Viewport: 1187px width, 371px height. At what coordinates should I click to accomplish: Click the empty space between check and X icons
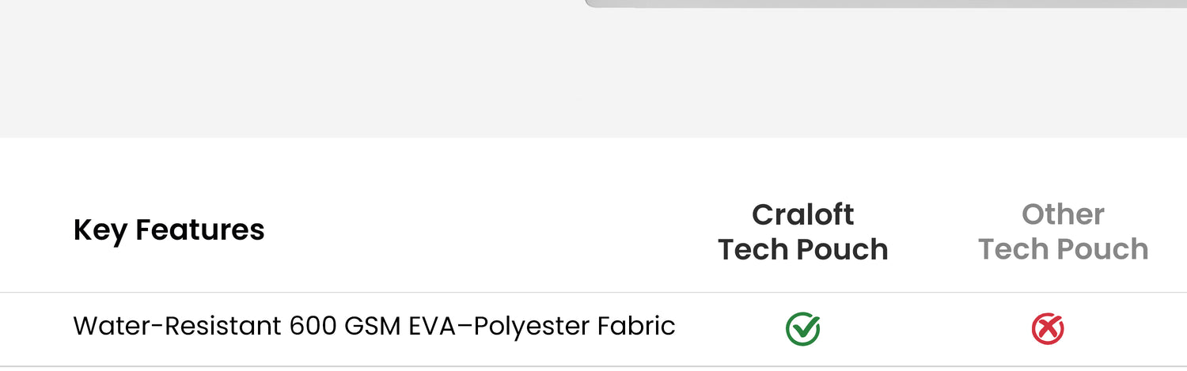926,329
